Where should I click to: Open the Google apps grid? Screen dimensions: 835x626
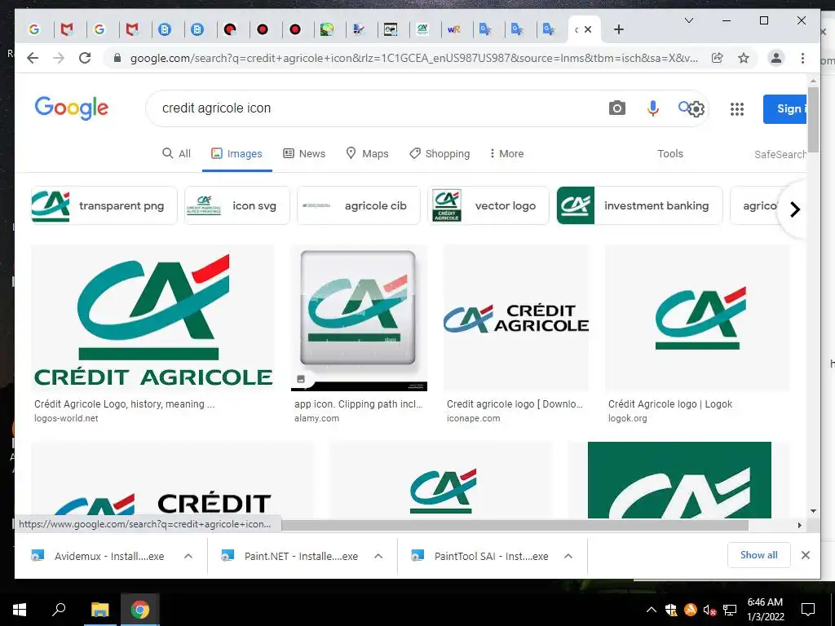tap(737, 109)
